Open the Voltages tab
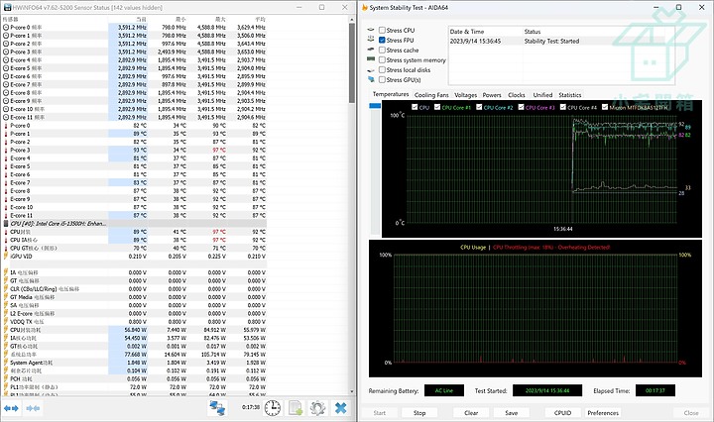The width and height of the screenshot is (714, 422). 465,95
